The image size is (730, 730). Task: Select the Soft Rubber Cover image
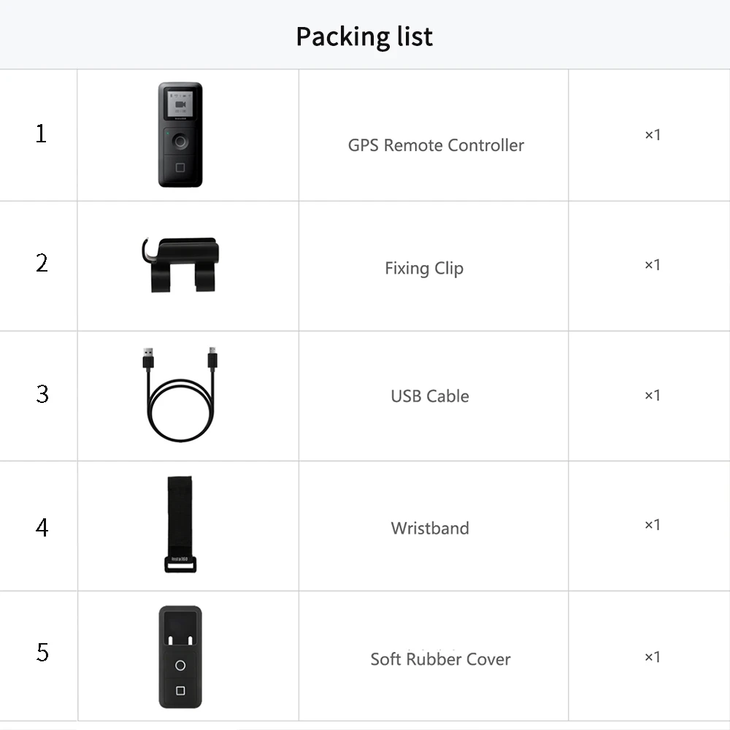(180, 657)
